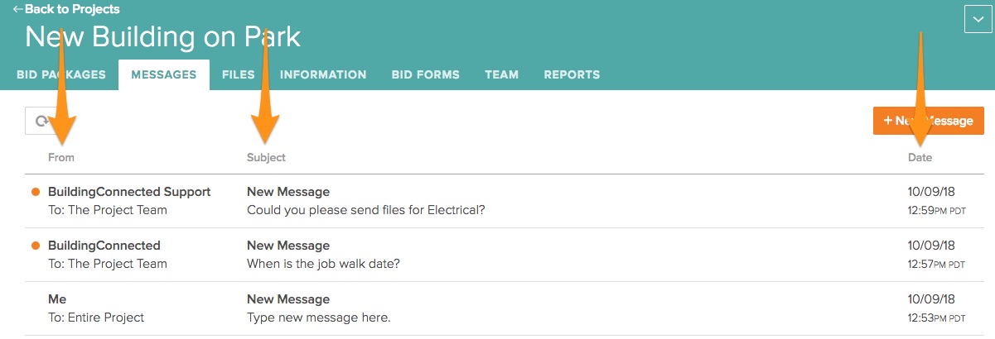Go back to Projects

click(x=66, y=9)
